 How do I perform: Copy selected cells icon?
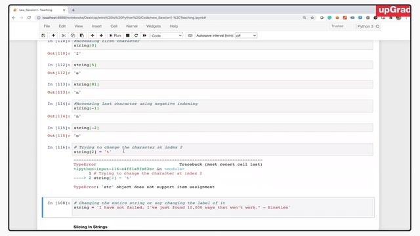click(73, 35)
